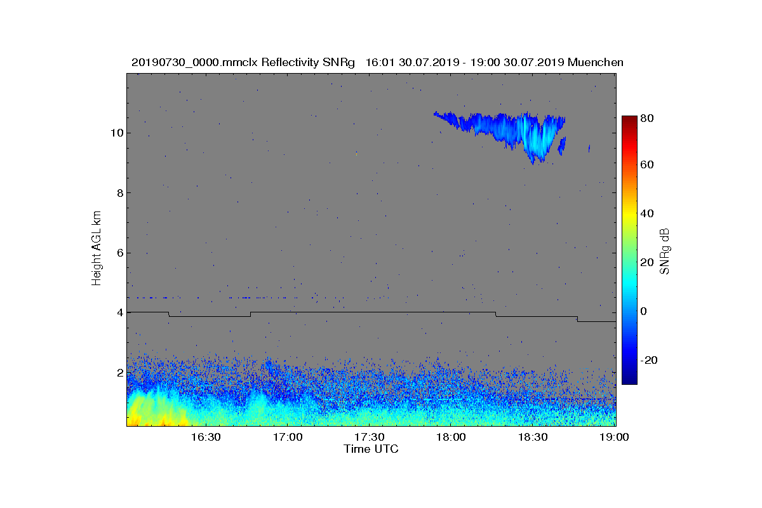Screen dimensions: 762x508
Task: Click the height tick label 6
Action: (119, 253)
